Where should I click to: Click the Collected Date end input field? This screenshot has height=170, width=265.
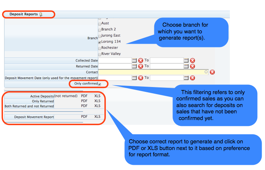coord(167,60)
